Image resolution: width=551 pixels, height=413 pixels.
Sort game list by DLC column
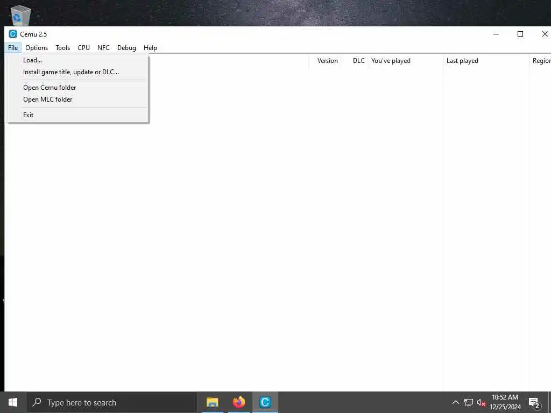pos(354,61)
